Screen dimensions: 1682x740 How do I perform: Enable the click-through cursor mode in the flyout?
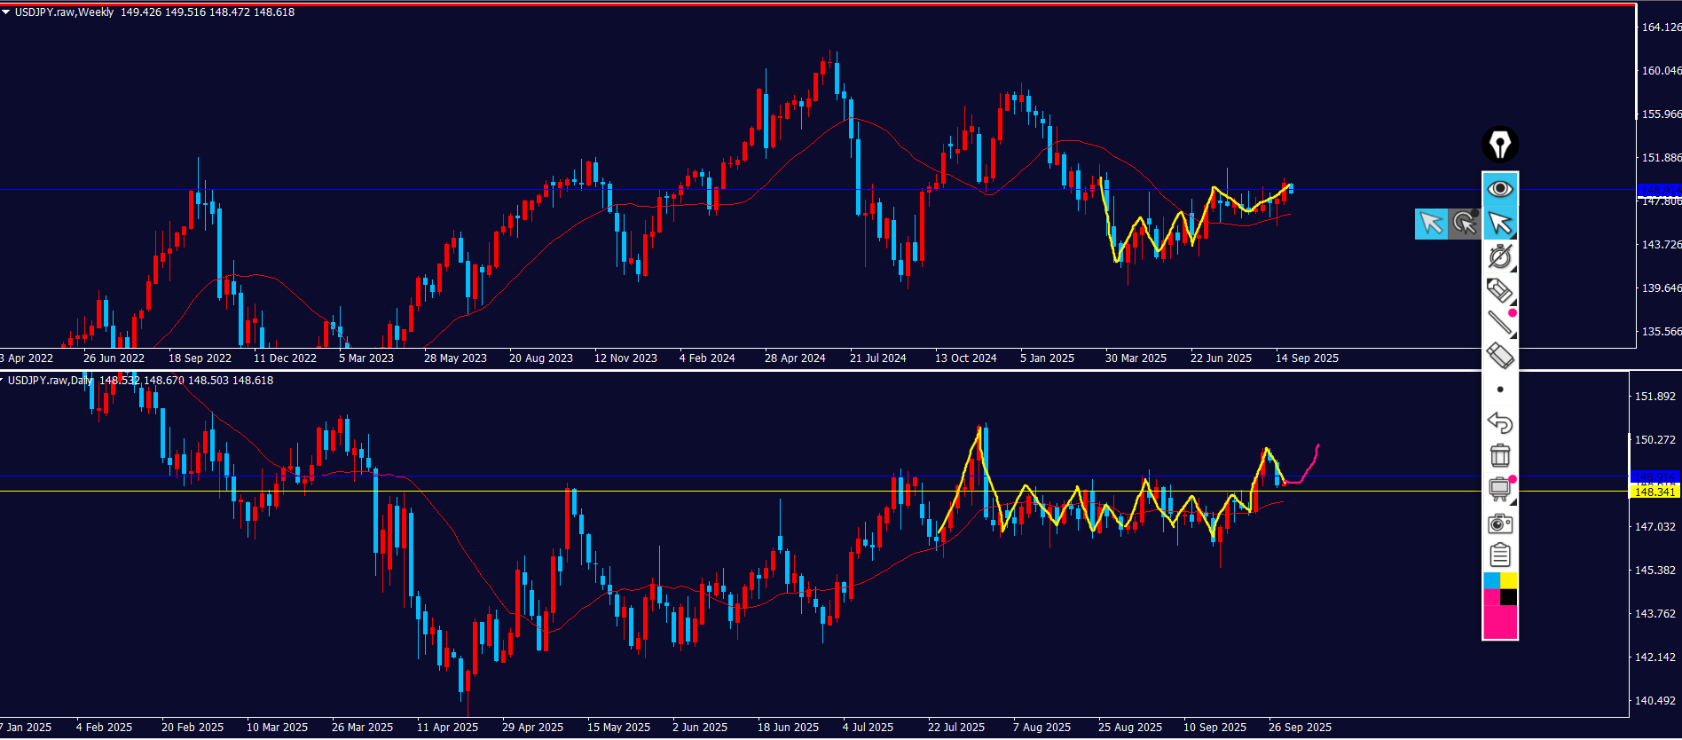coord(1465,224)
